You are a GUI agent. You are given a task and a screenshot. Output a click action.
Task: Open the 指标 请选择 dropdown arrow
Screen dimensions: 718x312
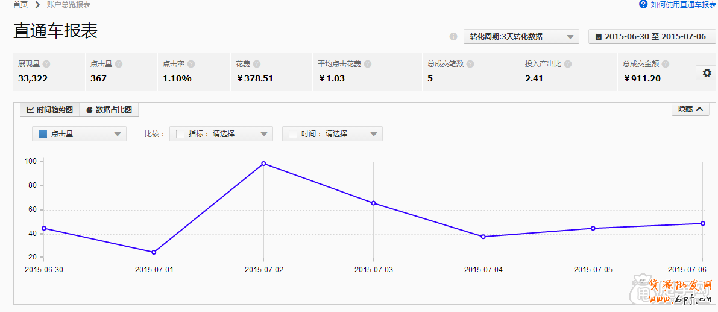coord(263,134)
